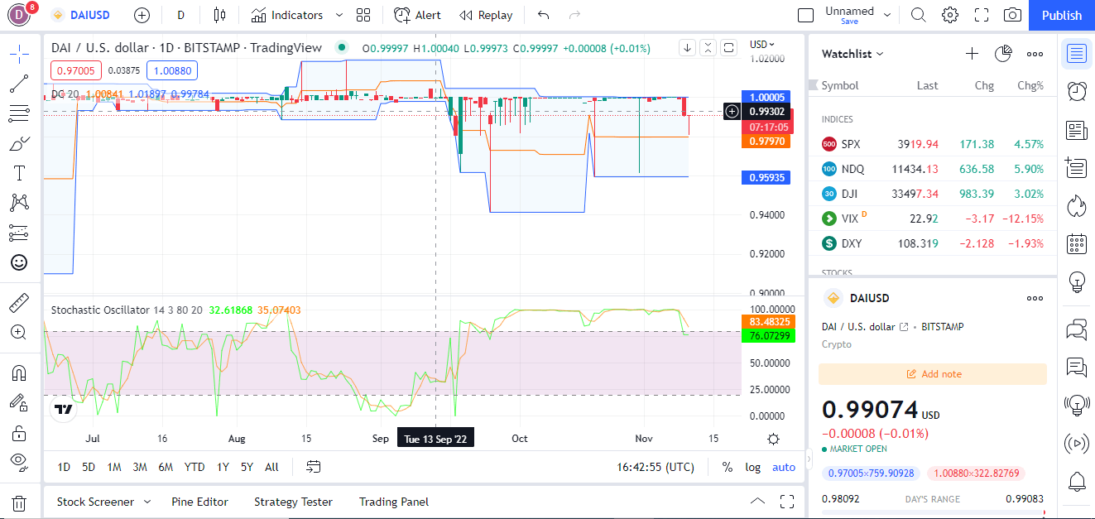Image resolution: width=1095 pixels, height=519 pixels.
Task: Toggle lock all drawing tools
Action: tap(19, 433)
